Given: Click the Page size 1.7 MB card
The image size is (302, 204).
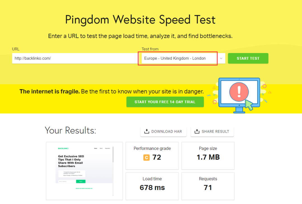Looking at the screenshot, I should point(208,156).
